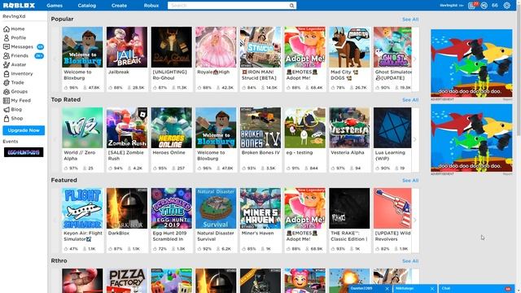Click the search magnifier icon
521x293 pixels.
pyautogui.click(x=291, y=6)
